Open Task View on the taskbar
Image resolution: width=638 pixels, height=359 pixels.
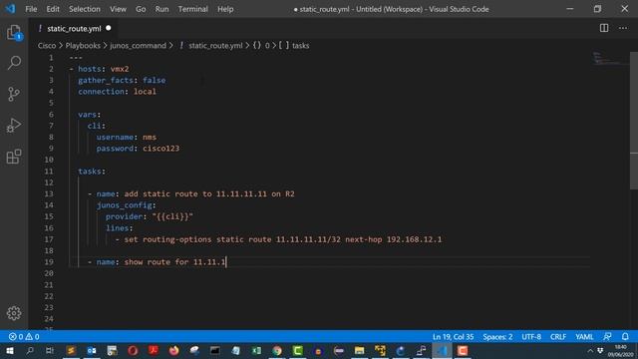(50, 350)
